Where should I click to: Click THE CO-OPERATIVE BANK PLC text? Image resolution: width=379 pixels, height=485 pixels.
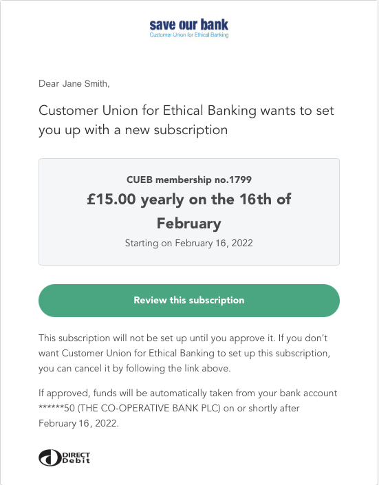point(149,408)
